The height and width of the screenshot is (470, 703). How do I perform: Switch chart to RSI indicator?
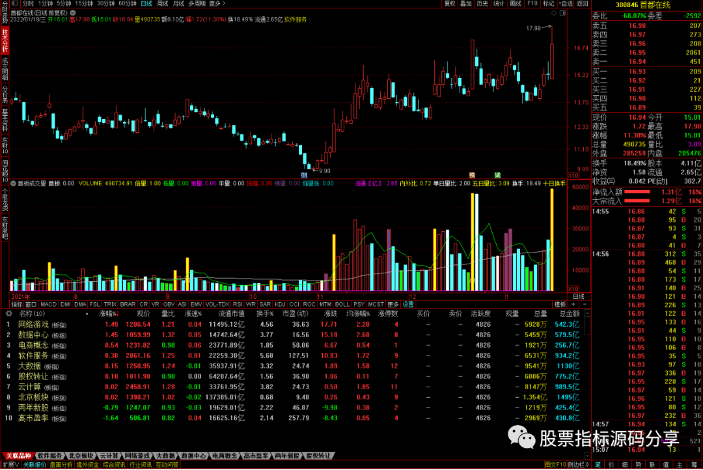(x=237, y=303)
